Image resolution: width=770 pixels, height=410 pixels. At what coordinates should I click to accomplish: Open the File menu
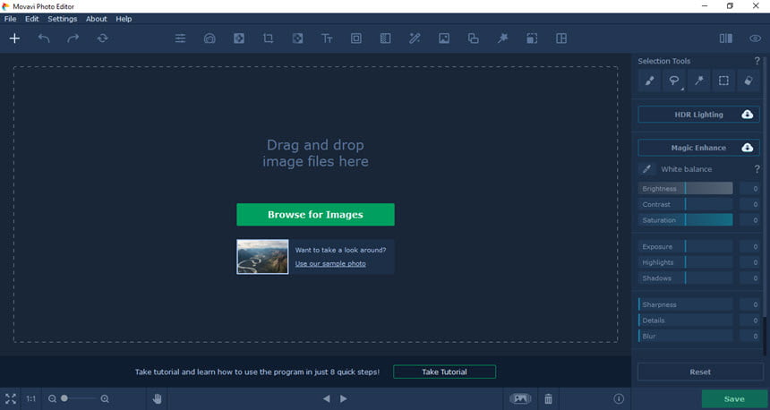[11, 19]
